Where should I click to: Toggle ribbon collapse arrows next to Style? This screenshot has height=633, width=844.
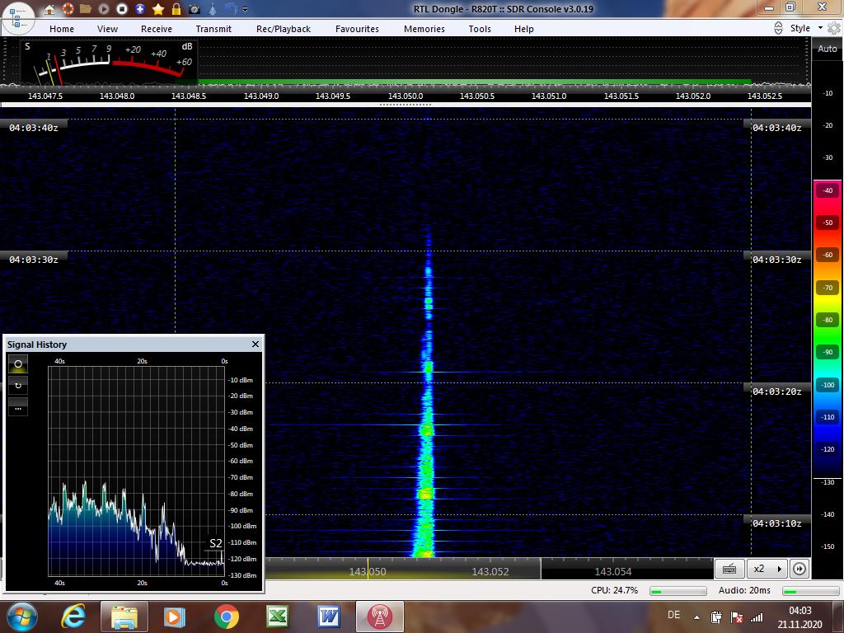point(778,28)
